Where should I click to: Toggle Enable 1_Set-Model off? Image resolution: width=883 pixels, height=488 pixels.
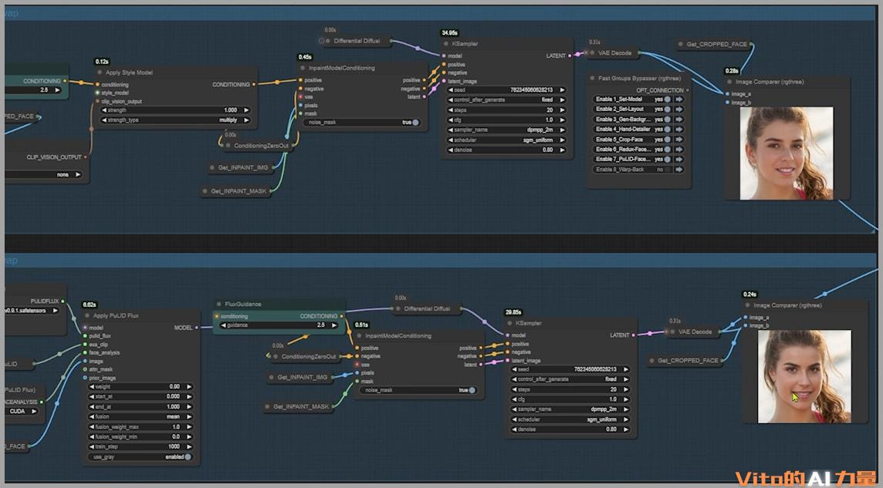[668, 99]
